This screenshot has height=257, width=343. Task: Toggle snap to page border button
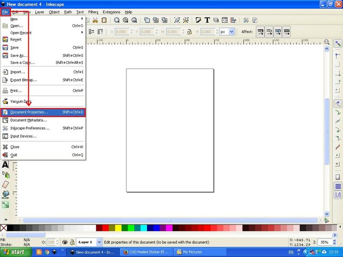pyautogui.click(x=338, y=177)
